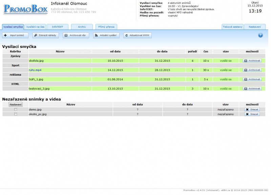Click archive icon in xkofola.jpg row
271x195 pixels.
coord(246,61)
